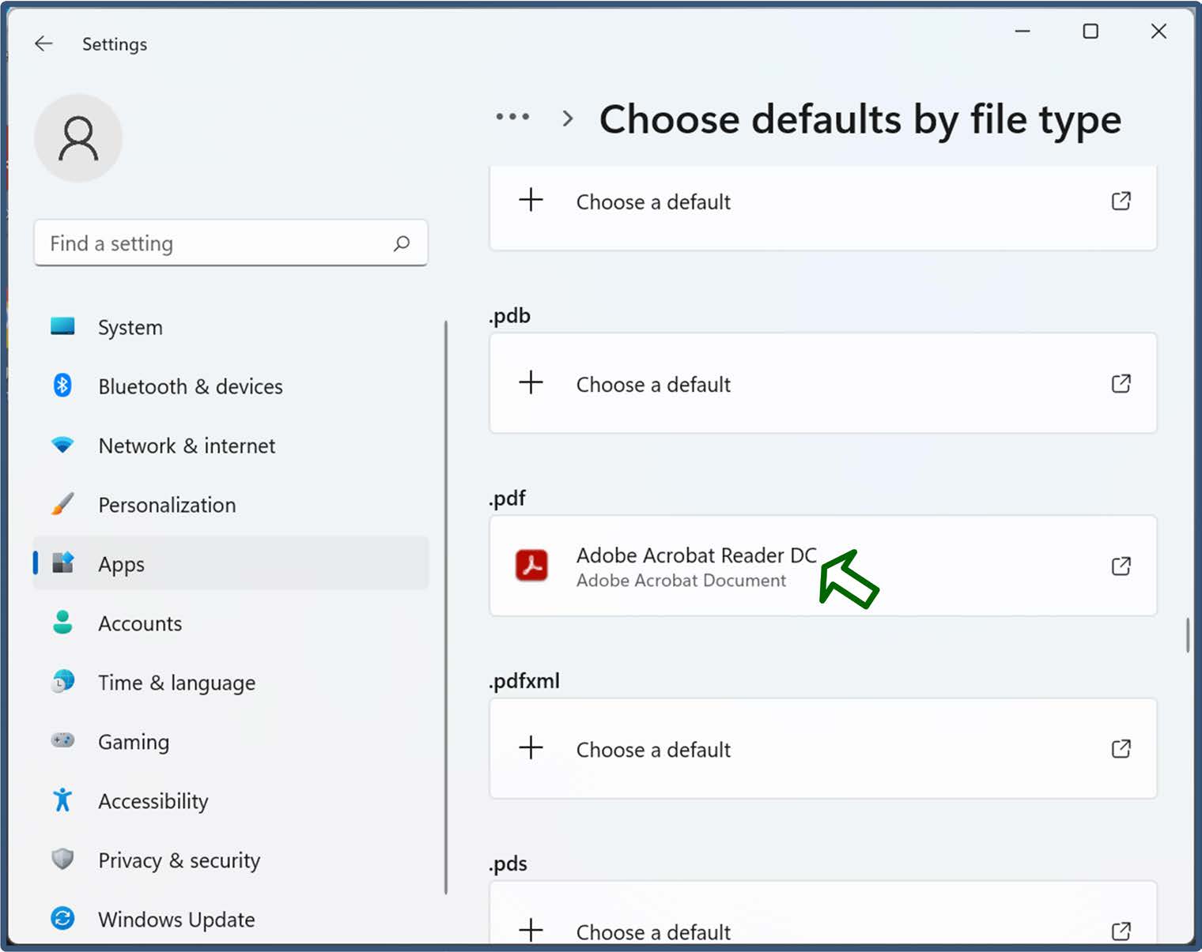Viewport: 1202px width, 952px height.
Task: Click the user profile avatar
Action: point(78,138)
